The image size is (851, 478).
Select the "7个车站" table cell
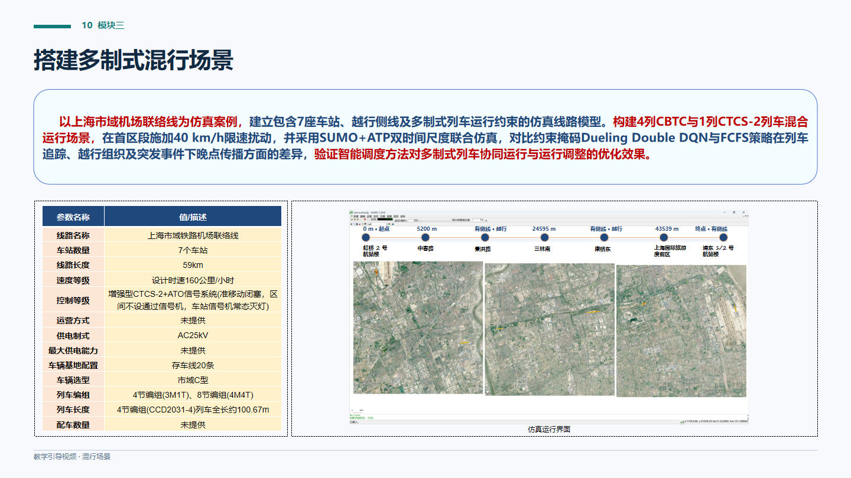coord(193,250)
